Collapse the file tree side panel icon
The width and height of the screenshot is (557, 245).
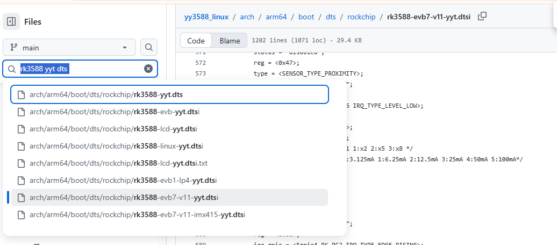(x=11, y=21)
